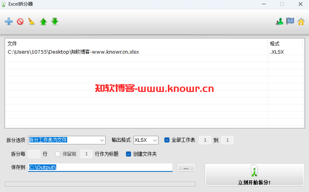Remove selected file with red prohibition icon
The height and width of the screenshot is (192, 309).
pos(20,22)
